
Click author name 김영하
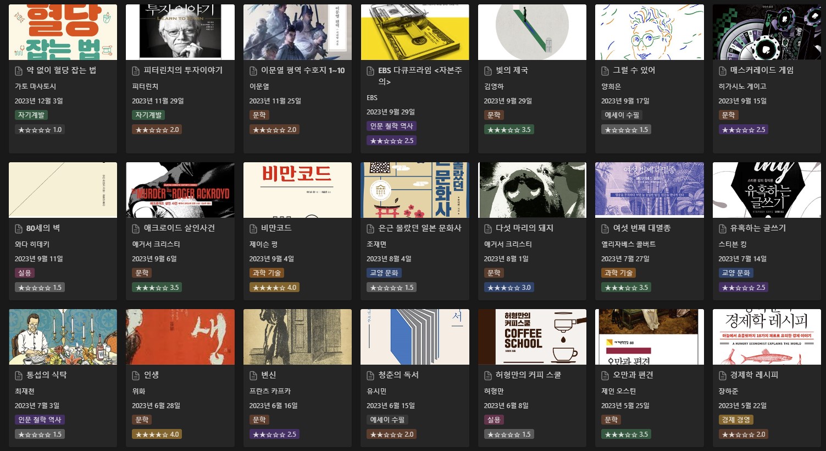494,86
